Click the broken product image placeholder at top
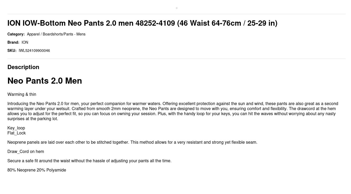This screenshot has height=194, width=351. (x=177, y=8)
